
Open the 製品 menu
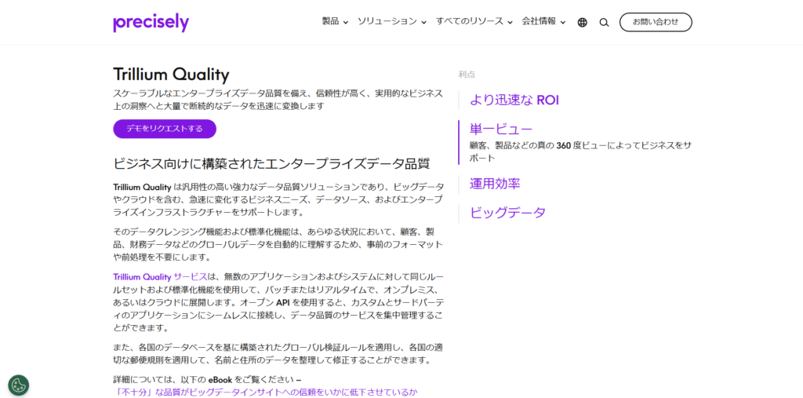click(x=330, y=21)
